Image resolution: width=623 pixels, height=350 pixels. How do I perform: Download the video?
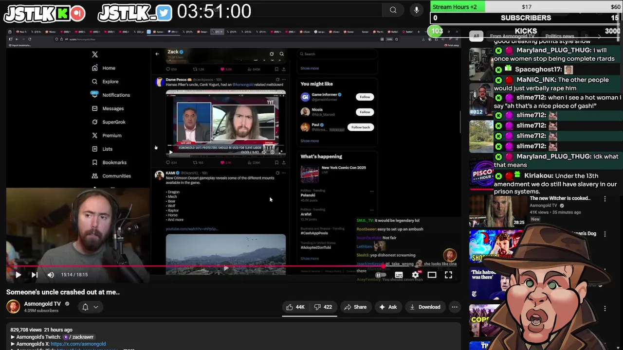pyautogui.click(x=425, y=307)
